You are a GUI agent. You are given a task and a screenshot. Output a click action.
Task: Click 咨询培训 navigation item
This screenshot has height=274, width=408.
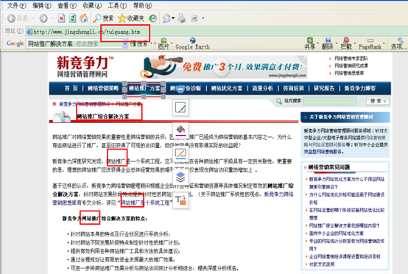click(x=293, y=88)
